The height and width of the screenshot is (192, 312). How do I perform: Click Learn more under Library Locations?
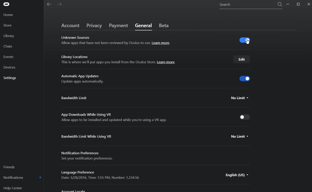pos(166,62)
